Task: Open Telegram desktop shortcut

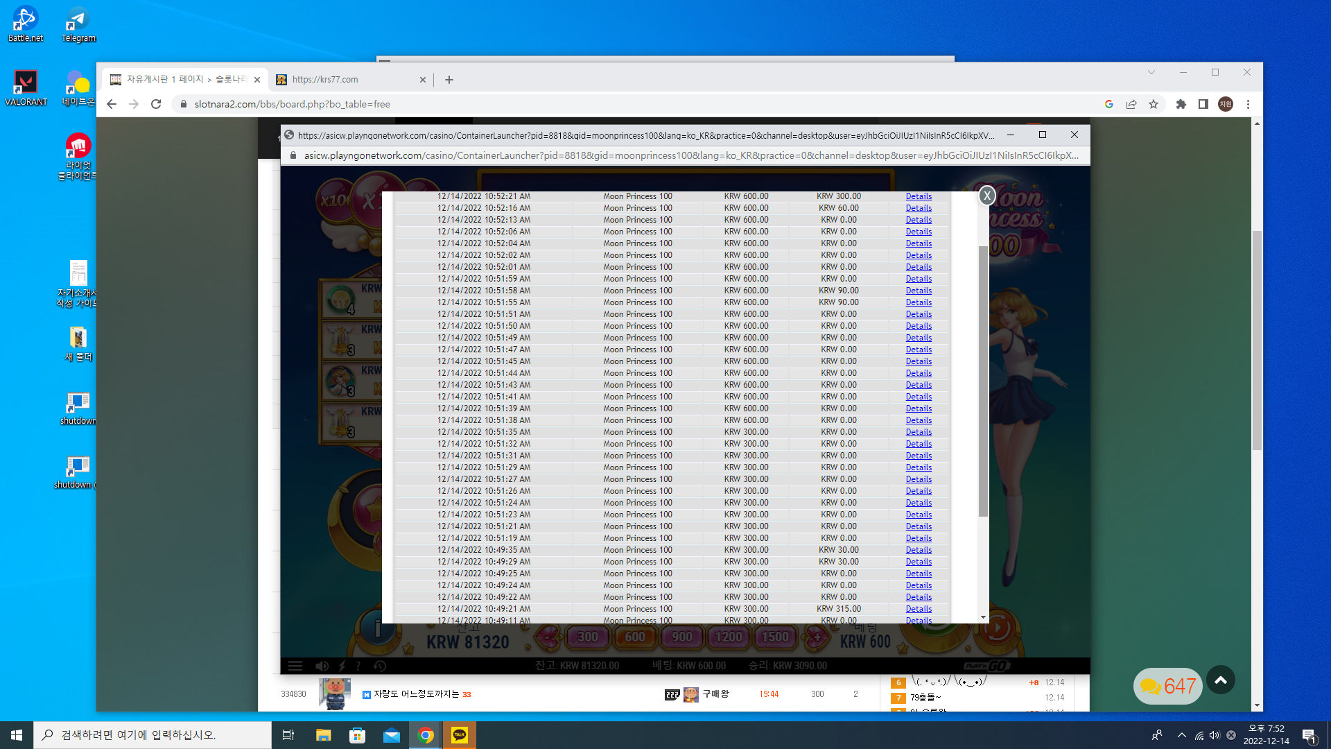Action: pos(78,25)
